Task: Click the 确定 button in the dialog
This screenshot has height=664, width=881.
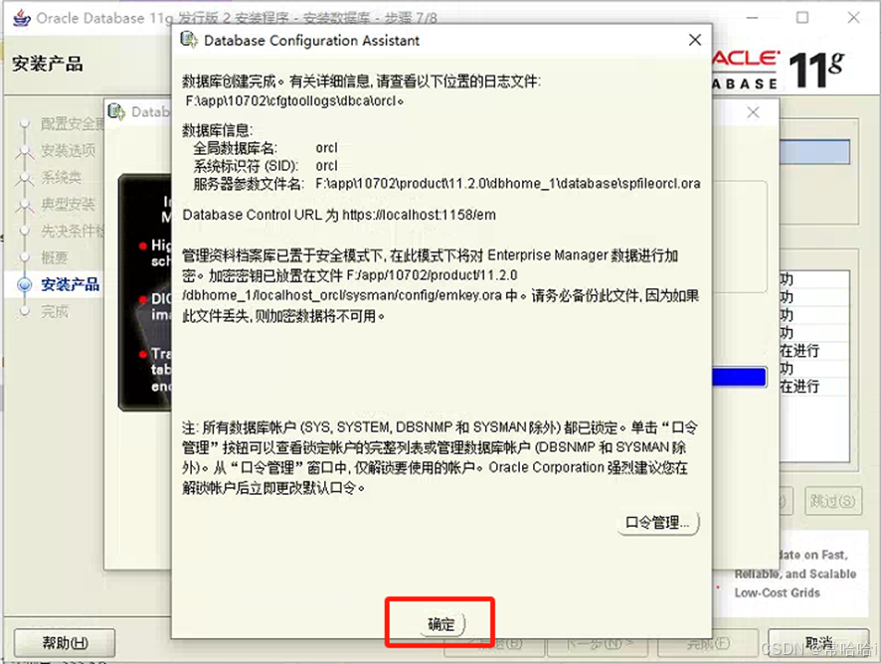Action: (x=441, y=623)
